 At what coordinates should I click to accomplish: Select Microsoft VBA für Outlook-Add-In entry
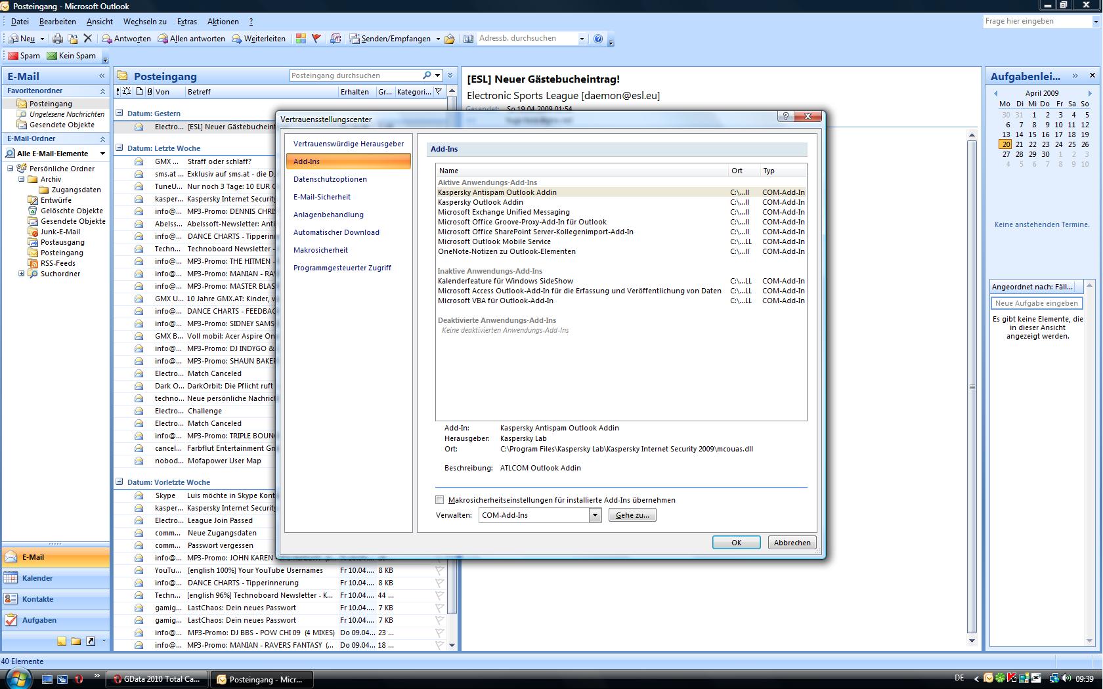click(x=621, y=301)
